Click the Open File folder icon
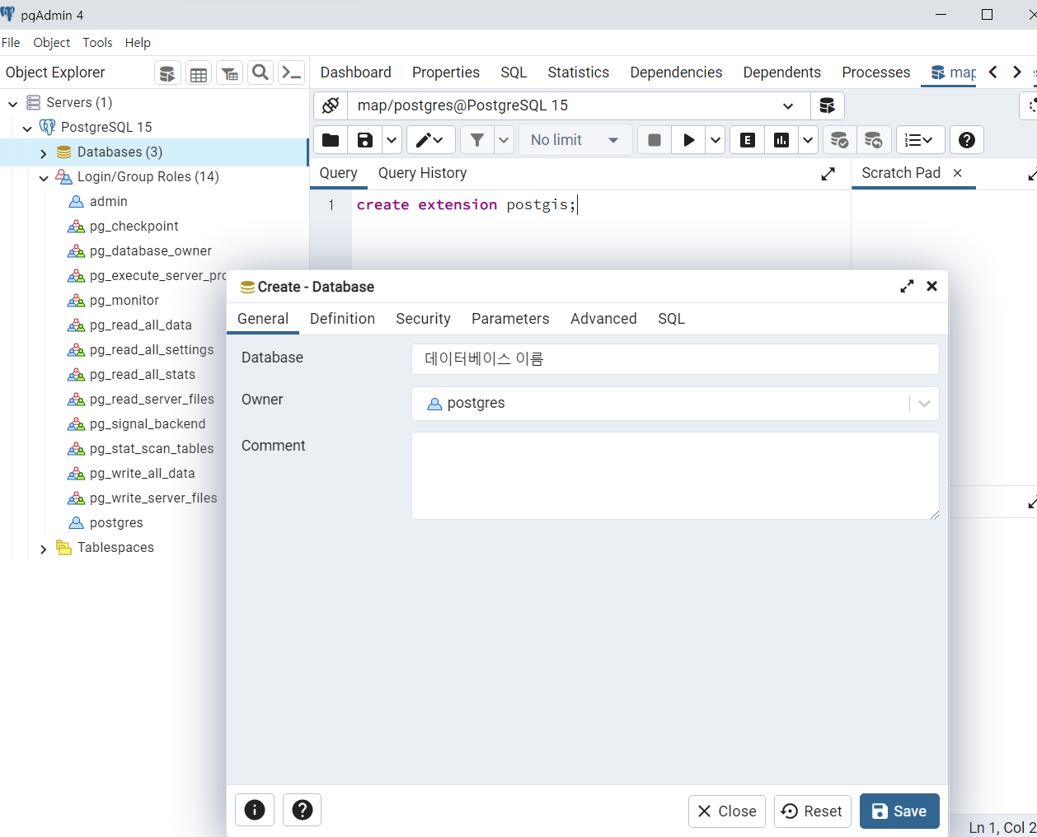The width and height of the screenshot is (1037, 837). click(331, 140)
